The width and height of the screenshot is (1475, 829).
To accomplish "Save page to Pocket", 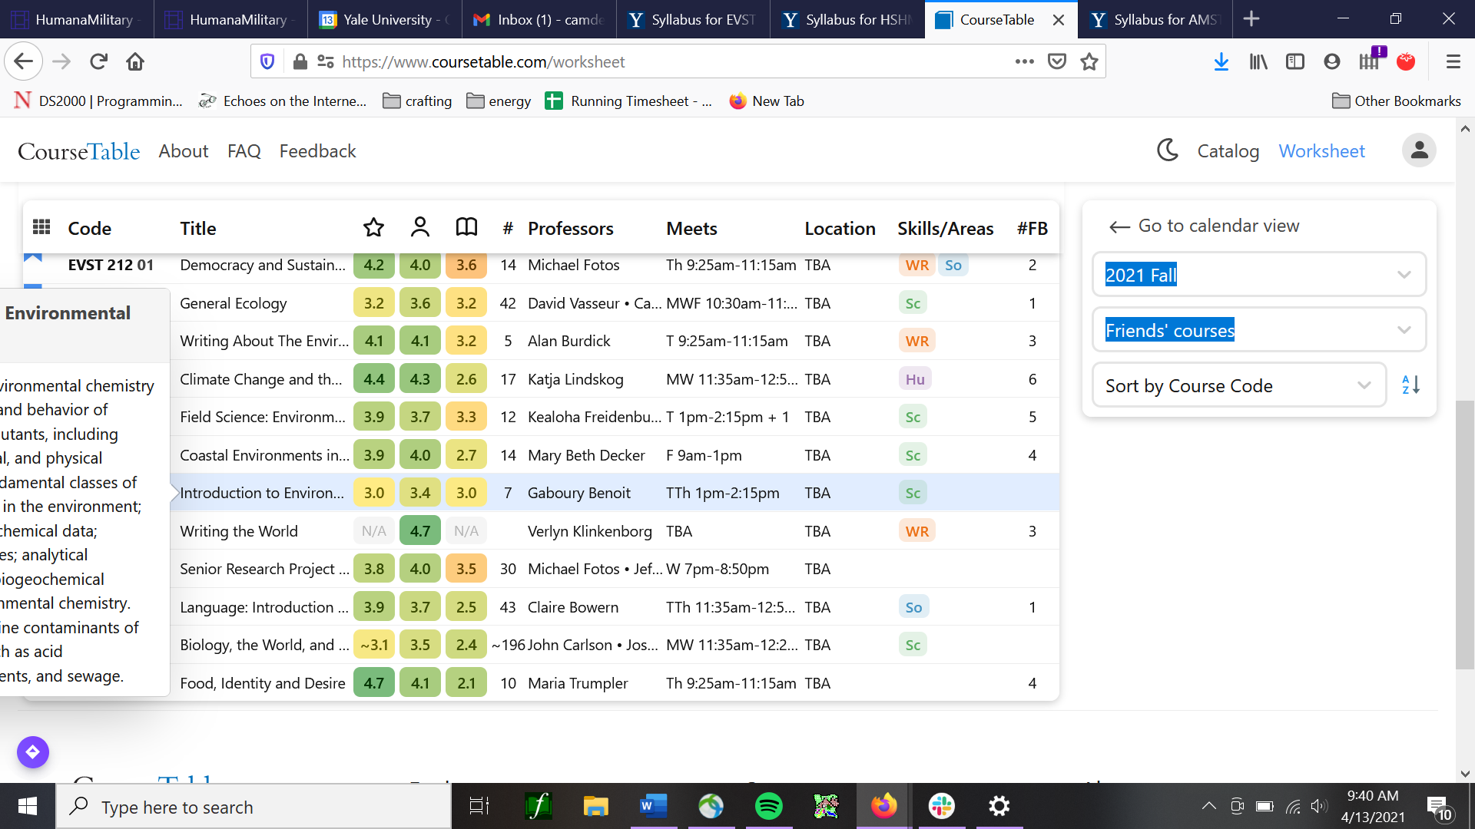I will [x=1057, y=61].
